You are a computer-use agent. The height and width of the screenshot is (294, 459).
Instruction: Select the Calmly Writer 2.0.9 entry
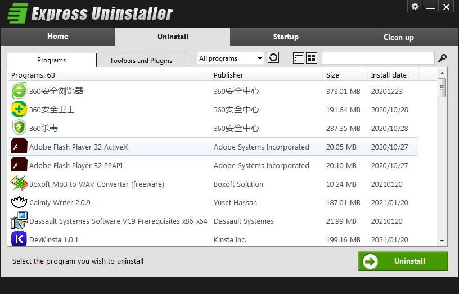pos(213,202)
